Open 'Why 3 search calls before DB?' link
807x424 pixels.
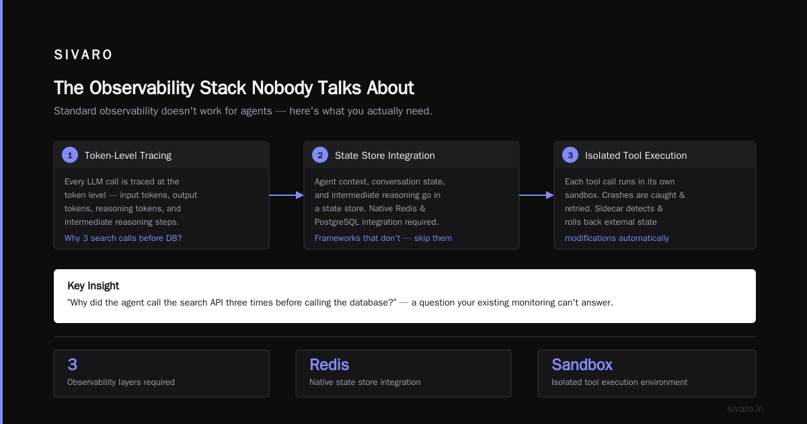click(x=123, y=238)
